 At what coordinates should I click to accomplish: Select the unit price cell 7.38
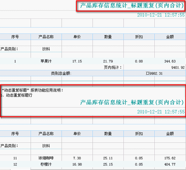(x=77, y=158)
